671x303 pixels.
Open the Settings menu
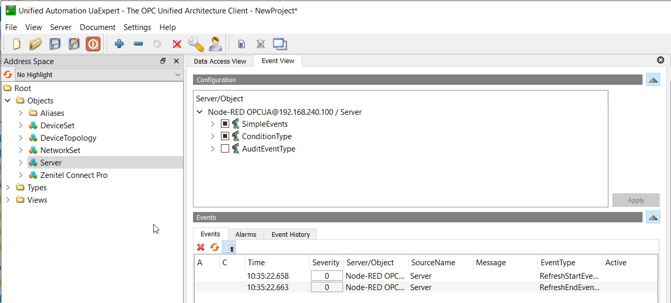137,27
